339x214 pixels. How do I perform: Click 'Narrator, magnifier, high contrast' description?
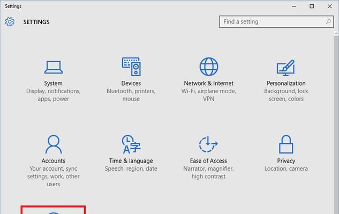tap(208, 173)
